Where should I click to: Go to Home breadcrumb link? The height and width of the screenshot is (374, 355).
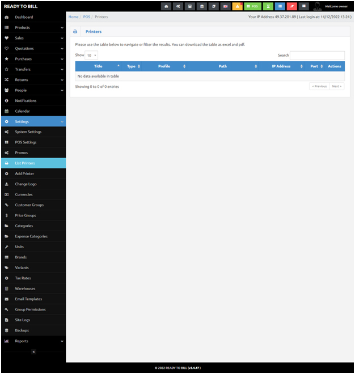[73, 17]
